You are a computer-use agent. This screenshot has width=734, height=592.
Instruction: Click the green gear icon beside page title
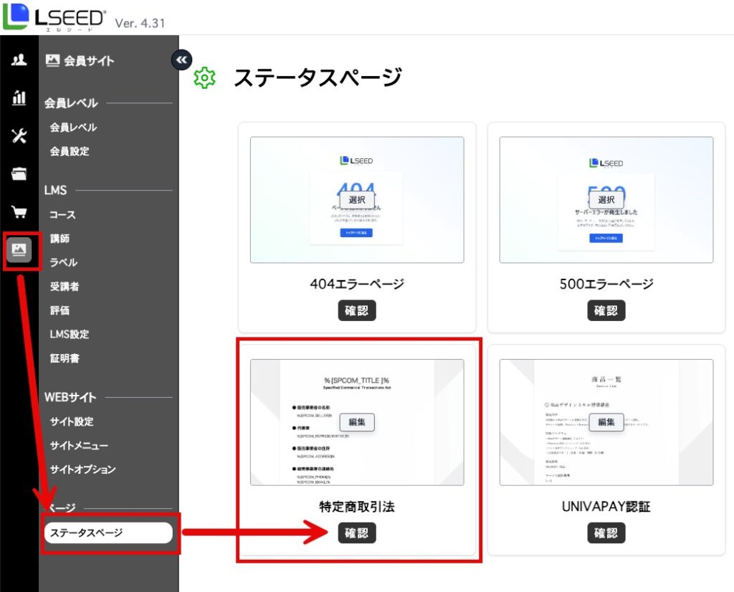pos(205,77)
